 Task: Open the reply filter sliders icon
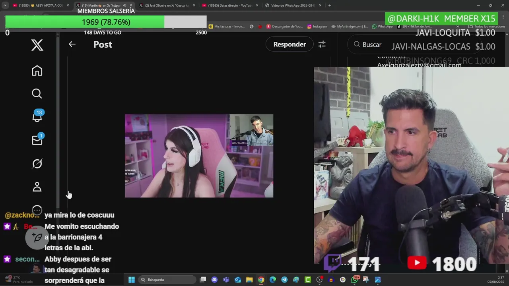(x=322, y=44)
